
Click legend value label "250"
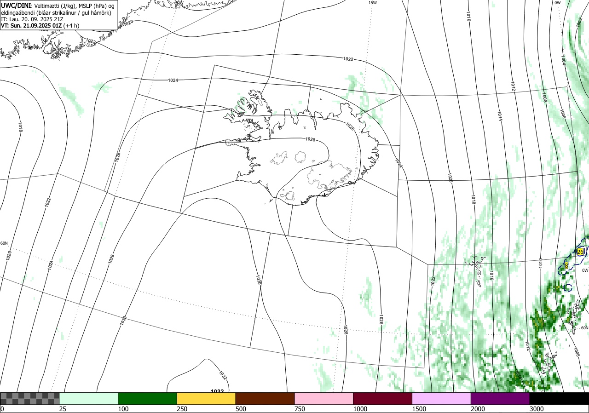182,409
